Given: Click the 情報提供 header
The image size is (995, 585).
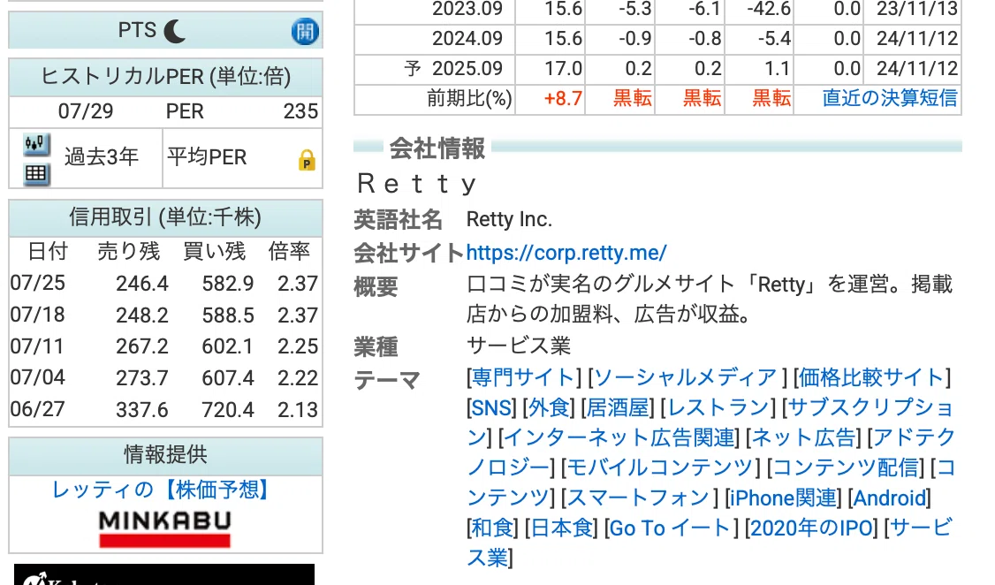Looking at the screenshot, I should tap(165, 455).
